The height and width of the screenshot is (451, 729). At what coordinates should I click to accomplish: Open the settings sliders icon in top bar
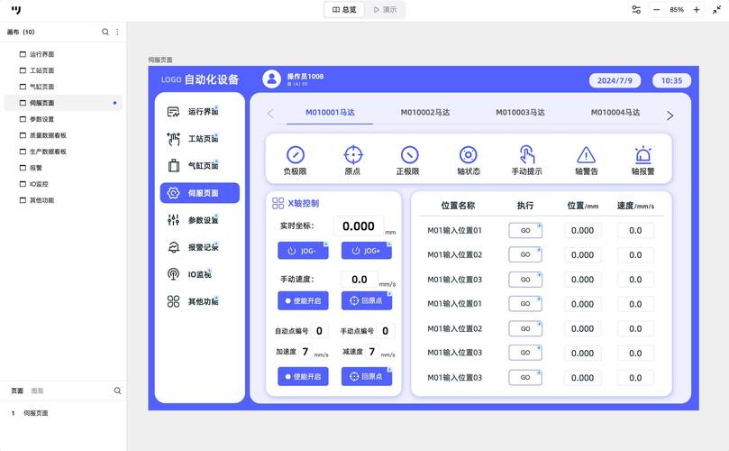tap(636, 9)
